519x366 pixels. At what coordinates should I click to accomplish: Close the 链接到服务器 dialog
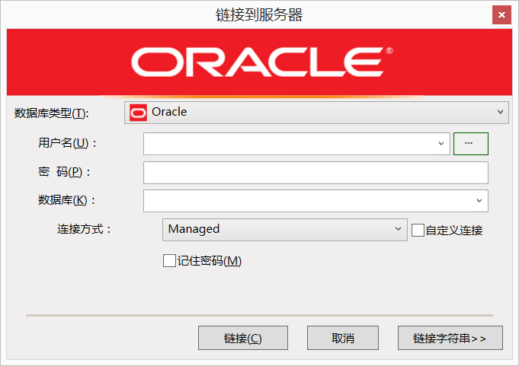coord(501,15)
